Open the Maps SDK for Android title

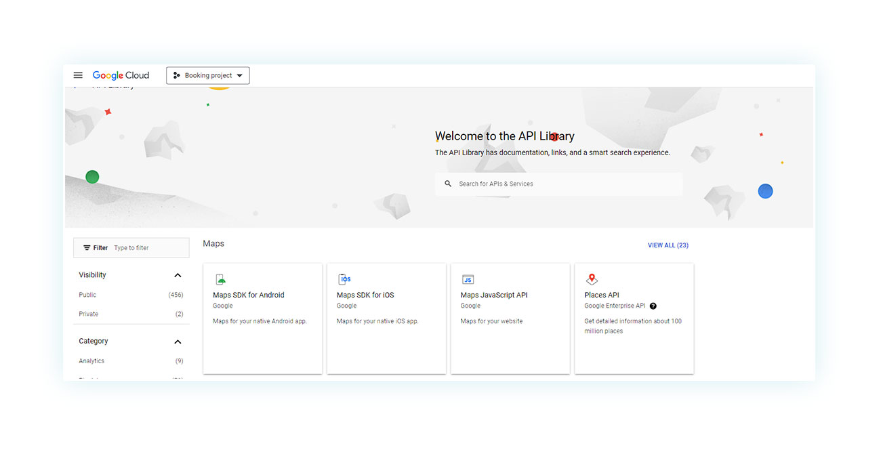(249, 295)
